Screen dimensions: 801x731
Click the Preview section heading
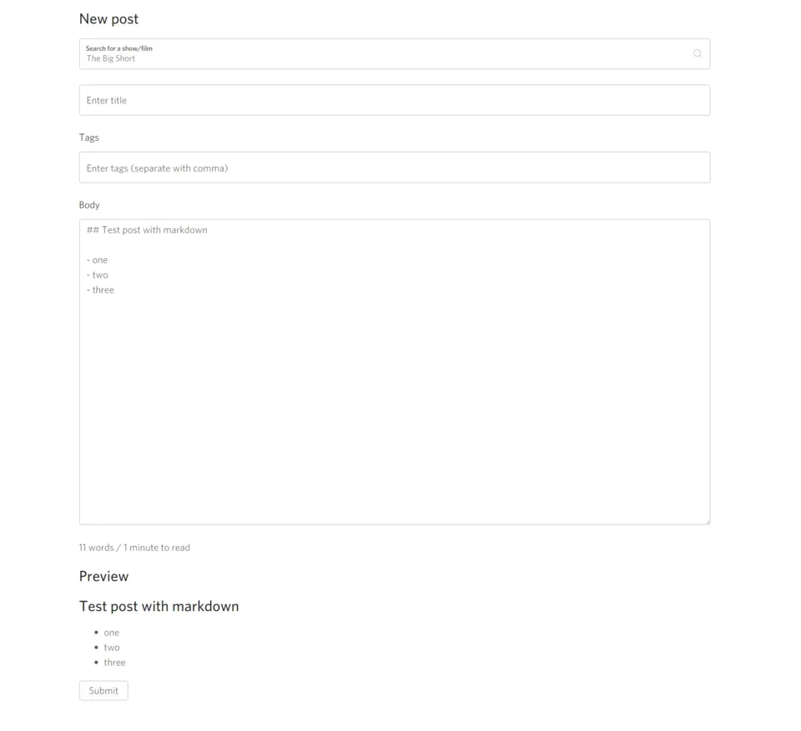point(103,577)
